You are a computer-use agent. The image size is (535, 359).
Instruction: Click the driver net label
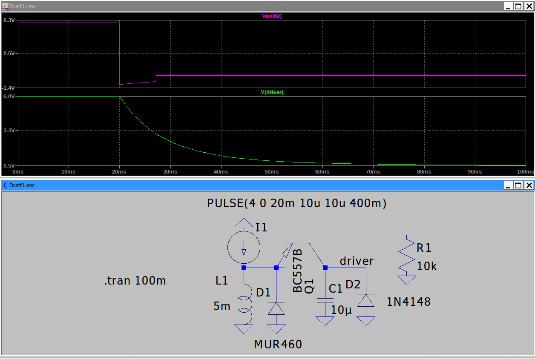coord(357,261)
